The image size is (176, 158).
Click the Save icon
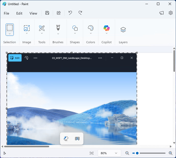pyautogui.click(x=47, y=13)
